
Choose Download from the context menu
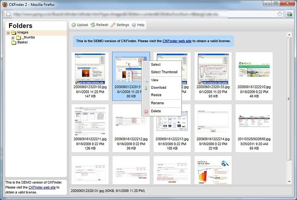pos(158,87)
